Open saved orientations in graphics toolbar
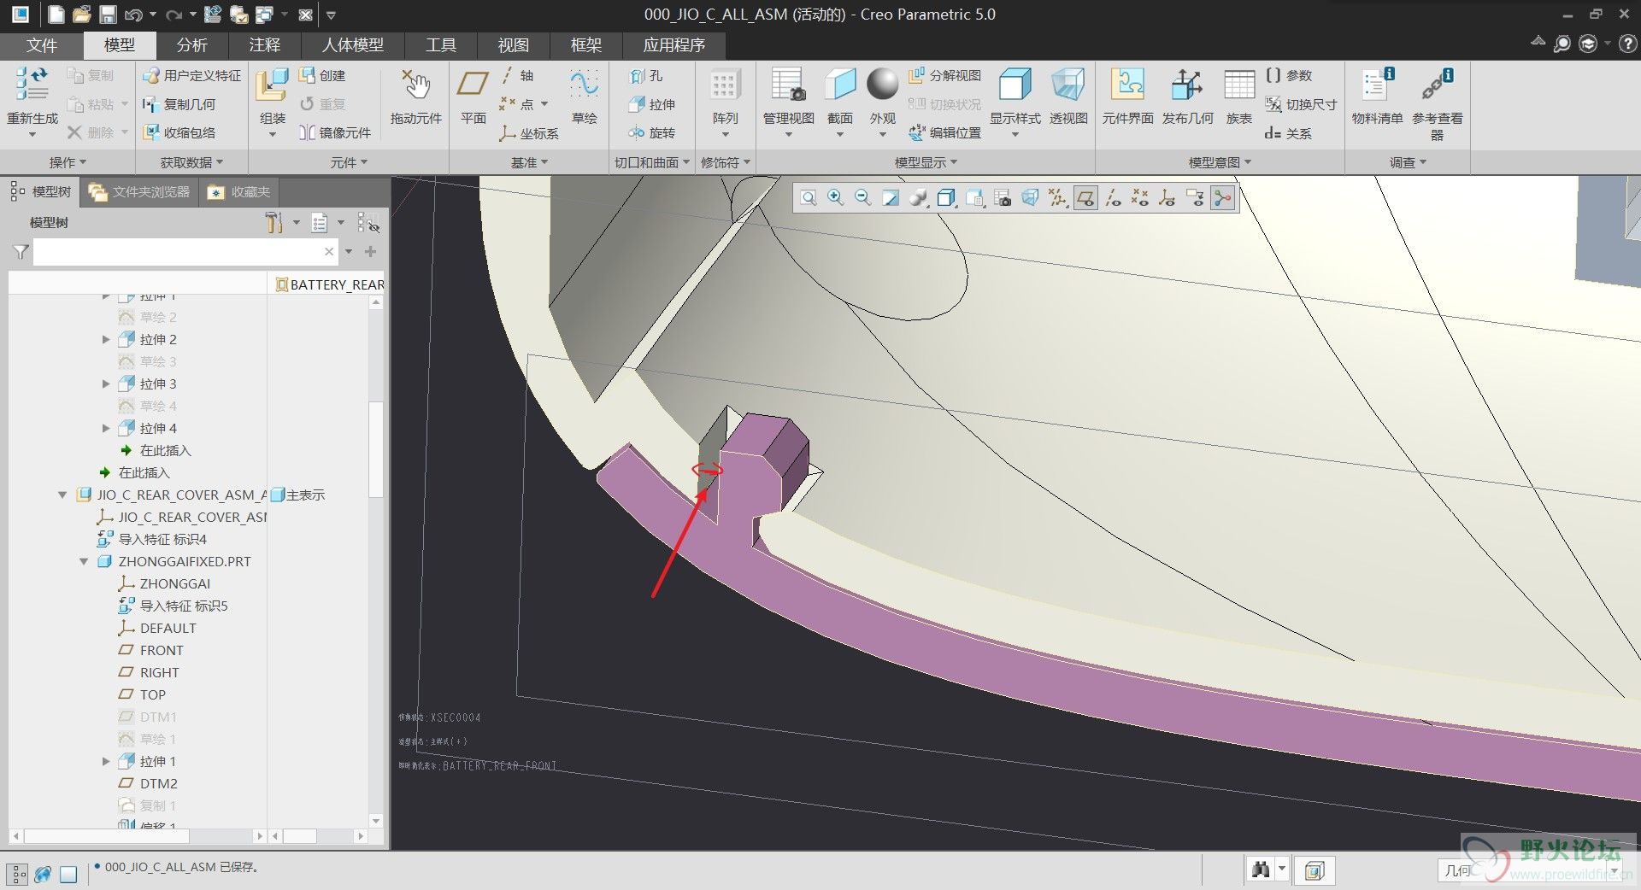This screenshot has height=890, width=1641. (974, 198)
